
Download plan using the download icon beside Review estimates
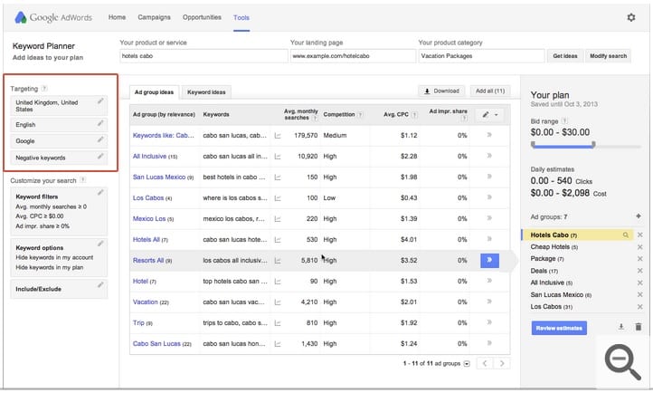coord(621,327)
